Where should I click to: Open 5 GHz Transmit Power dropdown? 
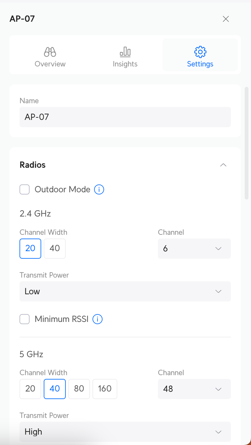125,432
